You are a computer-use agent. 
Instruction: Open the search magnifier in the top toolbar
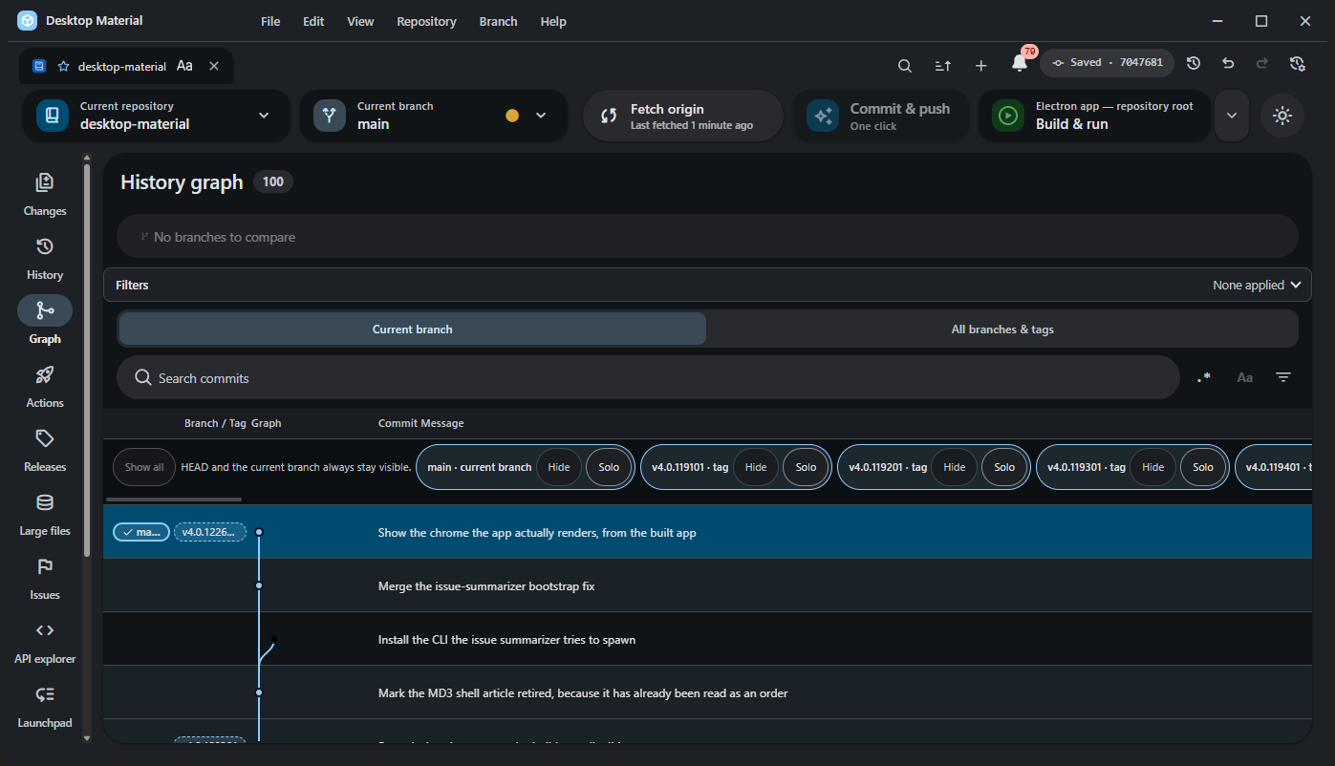(904, 65)
